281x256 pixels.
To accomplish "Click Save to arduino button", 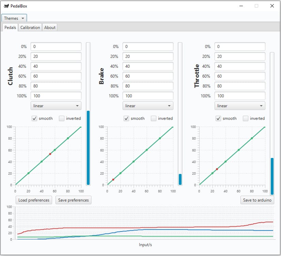I will click(257, 200).
